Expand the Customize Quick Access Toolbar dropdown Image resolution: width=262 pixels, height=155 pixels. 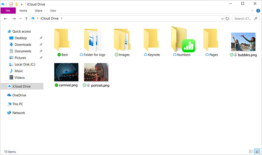click(x=21, y=4)
